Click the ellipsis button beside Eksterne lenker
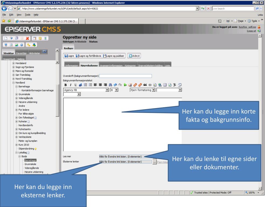Viewport: 276px width, 207px height. (x=154, y=162)
